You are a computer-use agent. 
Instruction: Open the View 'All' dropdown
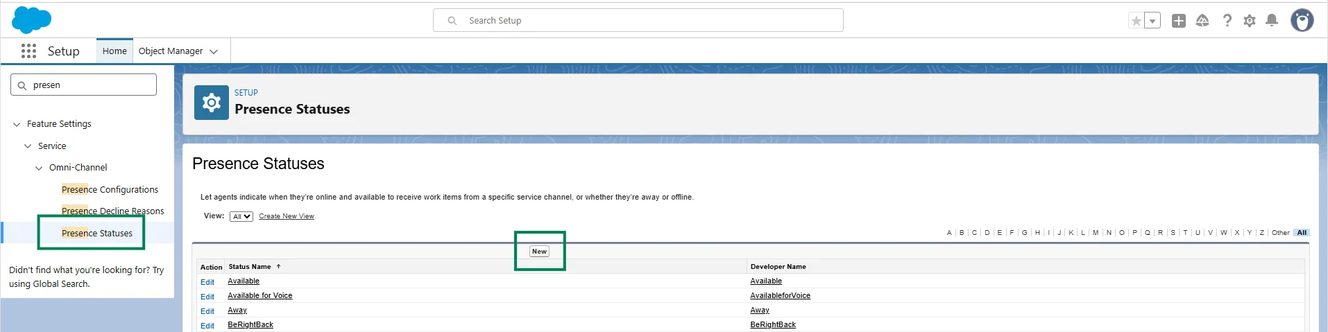(x=241, y=216)
